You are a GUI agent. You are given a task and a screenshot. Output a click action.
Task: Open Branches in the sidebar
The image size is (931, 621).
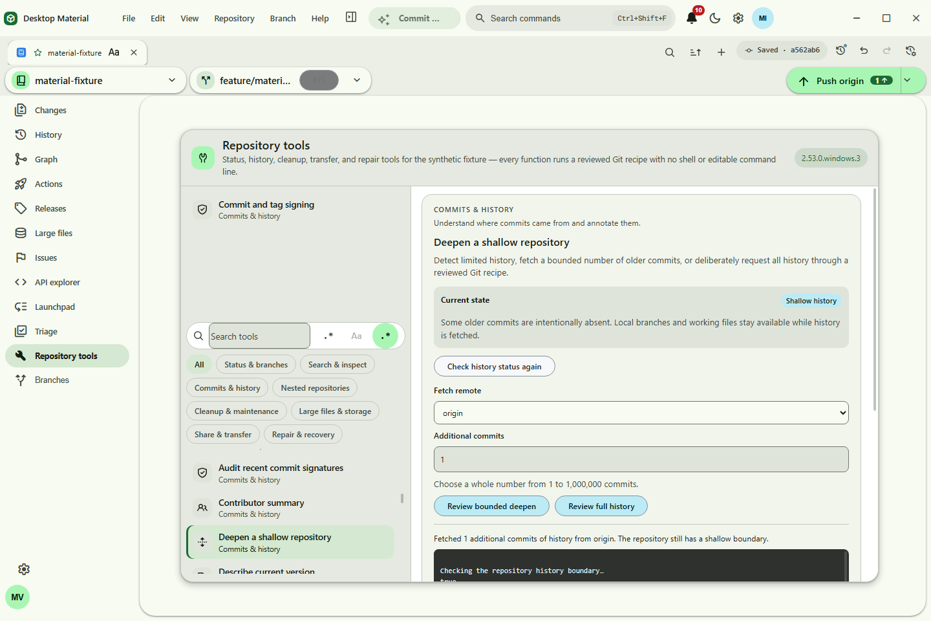point(67,380)
